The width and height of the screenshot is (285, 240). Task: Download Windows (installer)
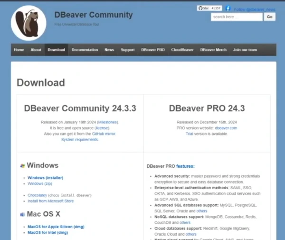pos(46,178)
